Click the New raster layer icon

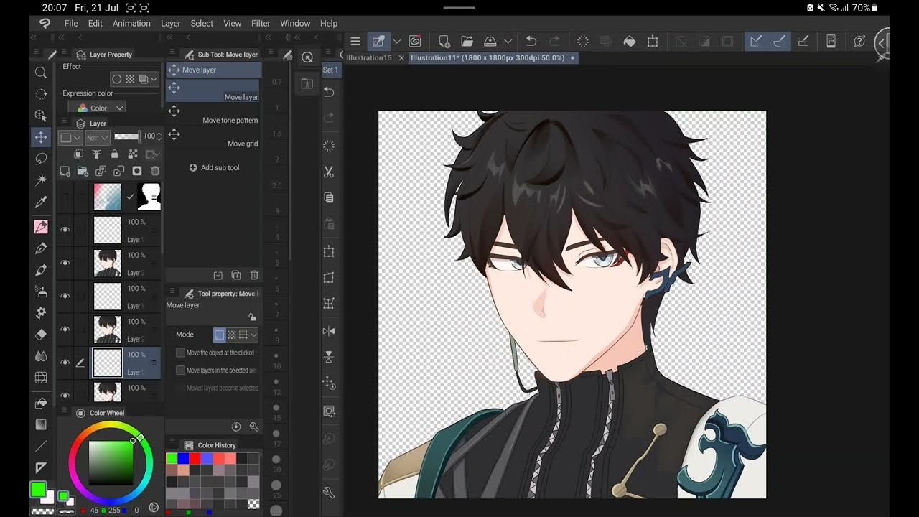coord(65,171)
